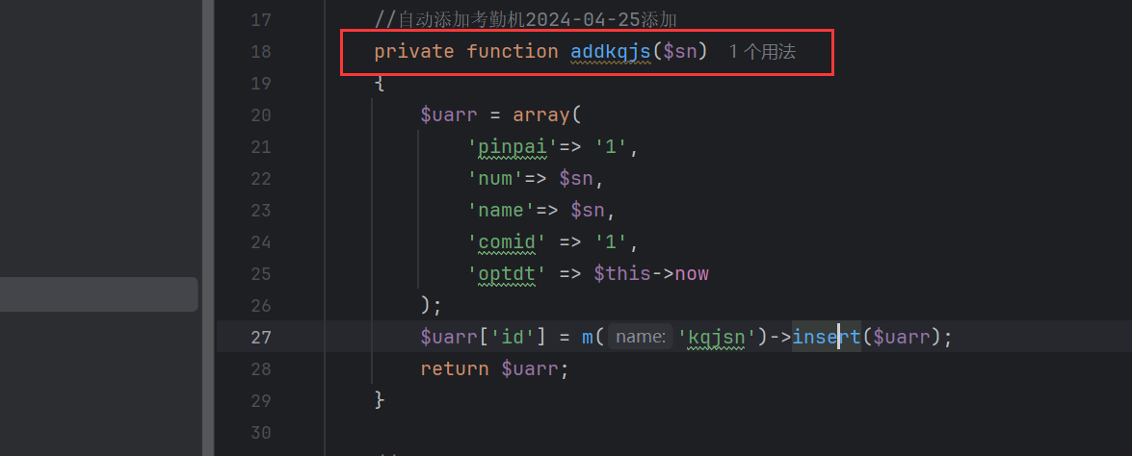Click '$uarr = array(' on line 20
This screenshot has width=1132, height=456.
coord(501,115)
